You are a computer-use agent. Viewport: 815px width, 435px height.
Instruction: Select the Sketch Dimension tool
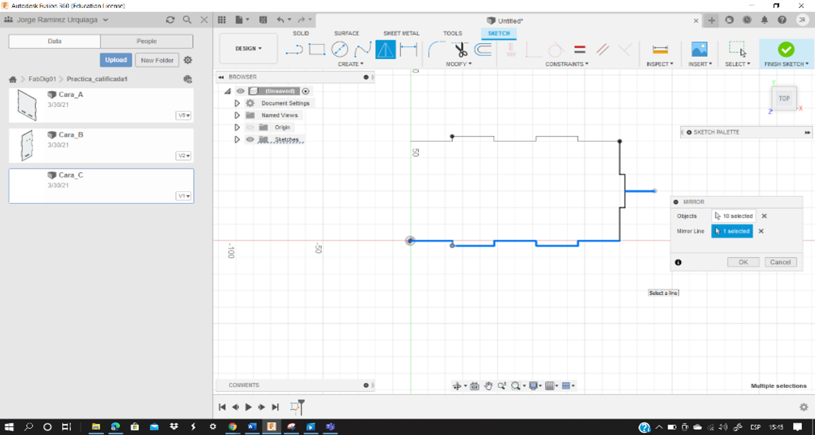pyautogui.click(x=408, y=50)
